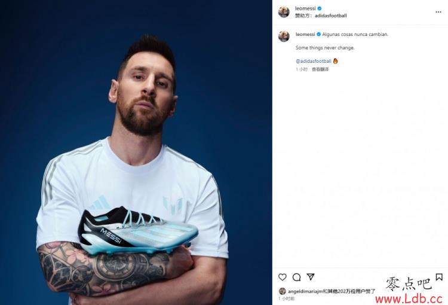Screen dimensions: 448x305
Task: Click the verified badge beside the header leomessi
Action: [320, 8]
